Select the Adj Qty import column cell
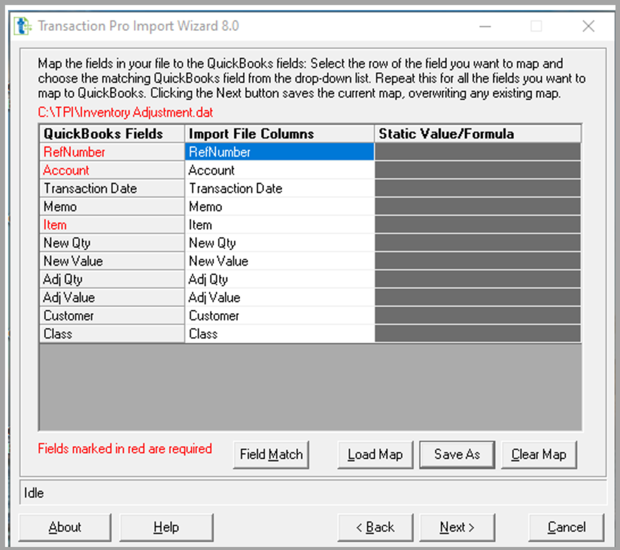The image size is (620, 550). tap(279, 279)
